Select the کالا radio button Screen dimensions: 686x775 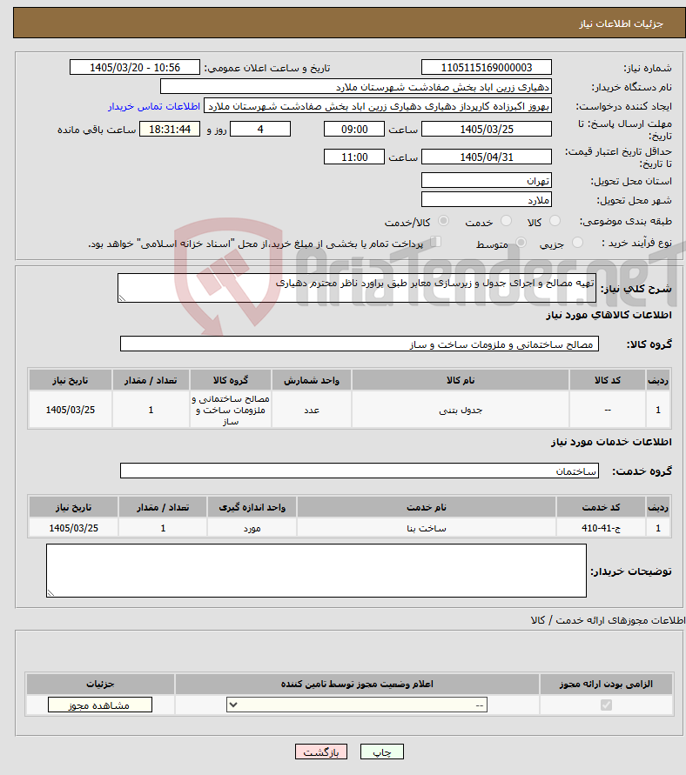(555, 221)
